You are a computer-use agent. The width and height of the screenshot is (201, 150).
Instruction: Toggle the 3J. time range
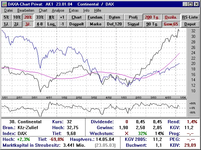[x=28, y=24]
